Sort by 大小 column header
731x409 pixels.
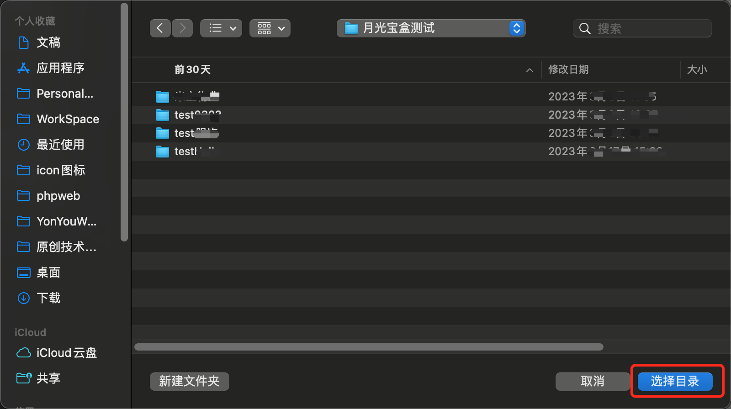pos(697,69)
